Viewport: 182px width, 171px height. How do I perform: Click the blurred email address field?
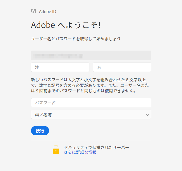[91, 56]
